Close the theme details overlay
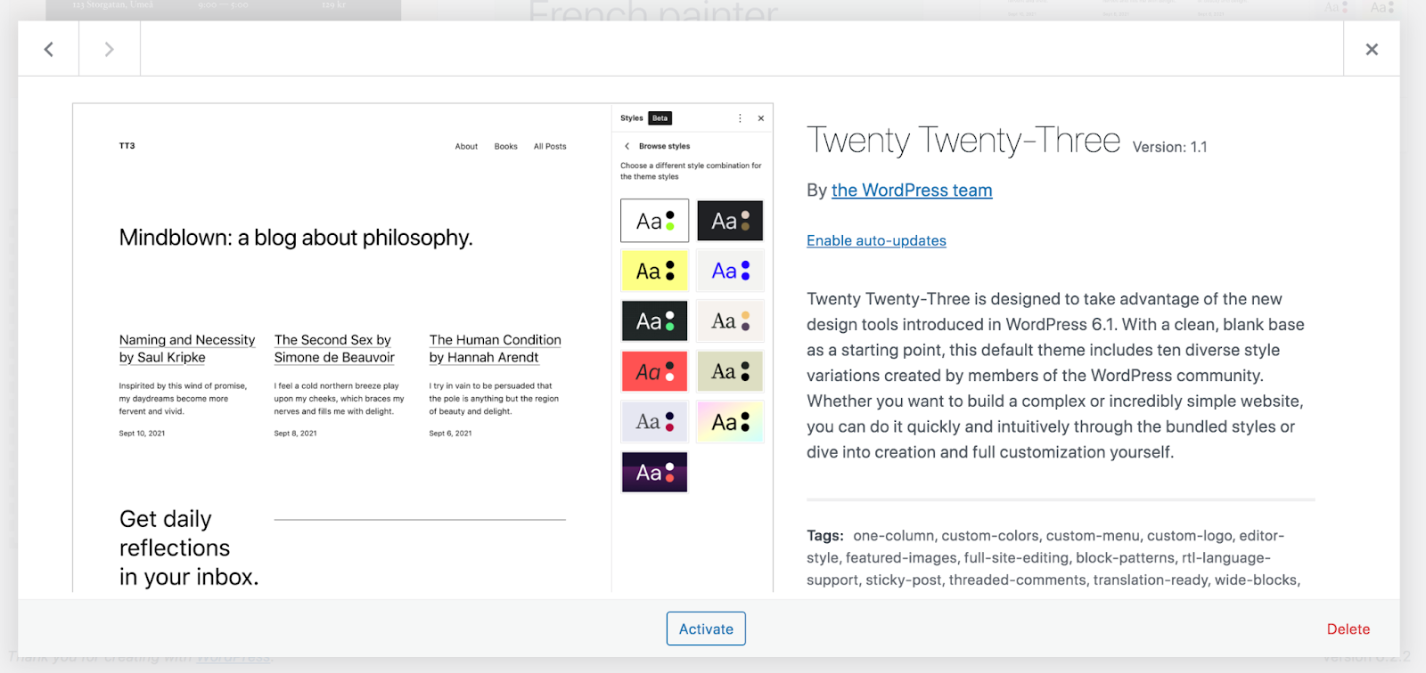 click(1372, 50)
